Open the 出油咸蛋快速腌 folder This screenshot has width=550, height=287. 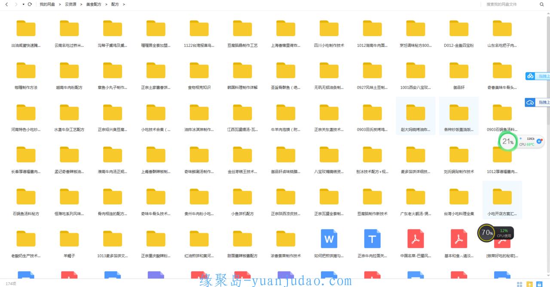coord(26,33)
